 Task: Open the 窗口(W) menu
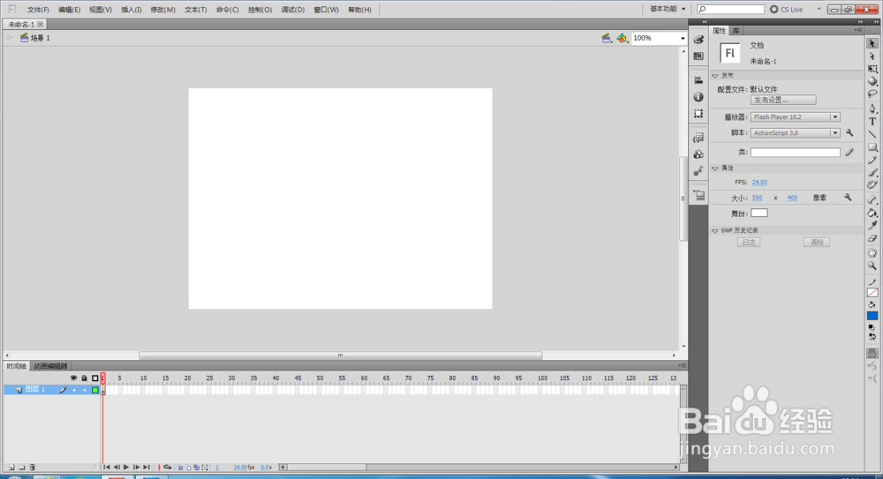327,10
